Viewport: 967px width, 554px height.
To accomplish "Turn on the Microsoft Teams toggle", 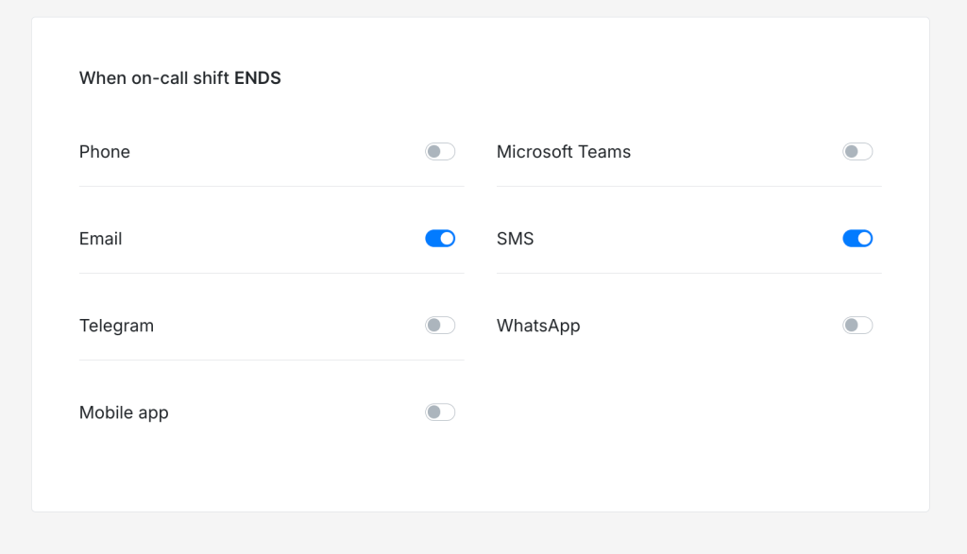I will point(857,152).
